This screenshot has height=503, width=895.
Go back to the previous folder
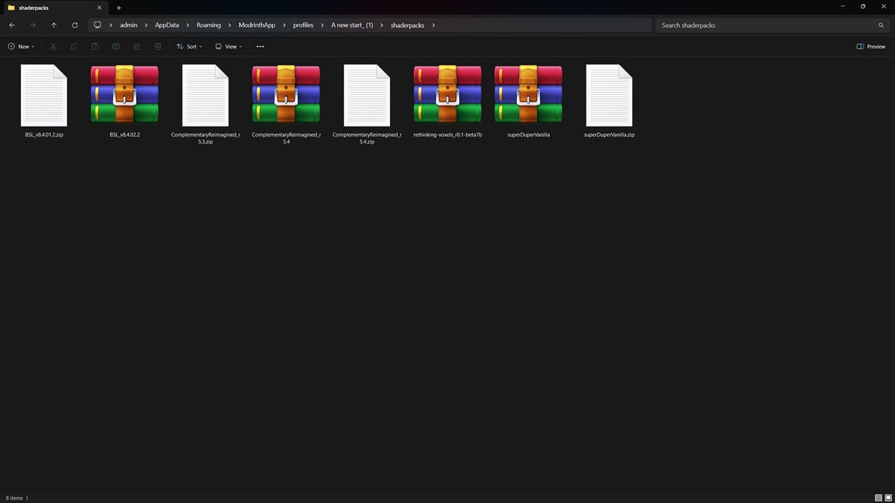[x=12, y=25]
